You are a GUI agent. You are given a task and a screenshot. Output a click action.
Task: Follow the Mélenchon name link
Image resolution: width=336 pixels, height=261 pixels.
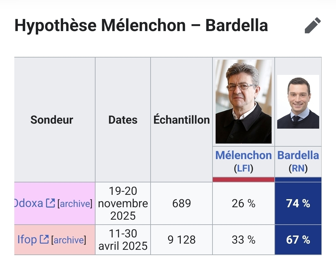(243, 155)
